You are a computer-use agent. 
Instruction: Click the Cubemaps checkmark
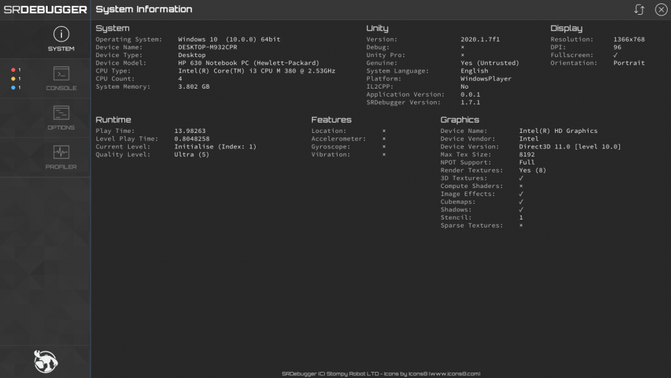pyautogui.click(x=521, y=201)
